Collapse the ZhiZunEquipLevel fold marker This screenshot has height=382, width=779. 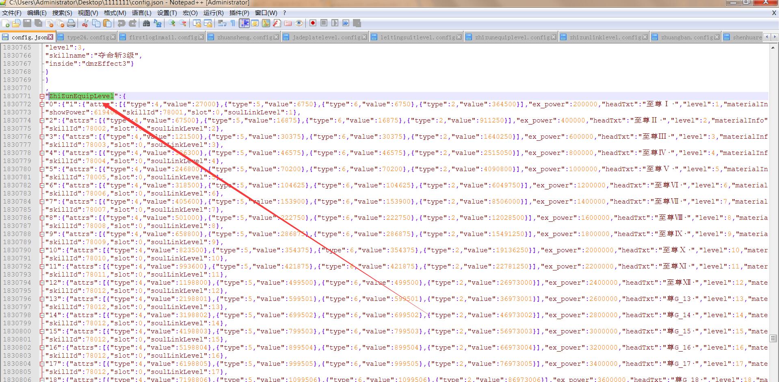[x=42, y=97]
